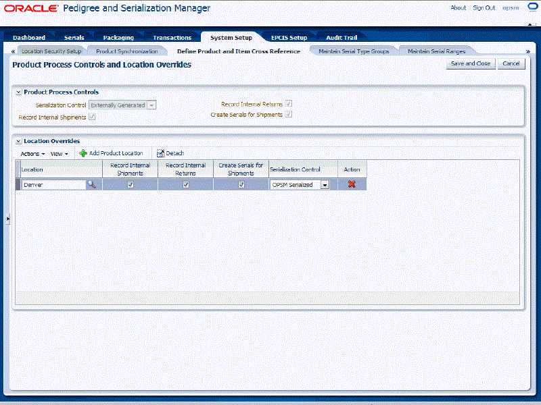Click the Save and Close button

[470, 63]
